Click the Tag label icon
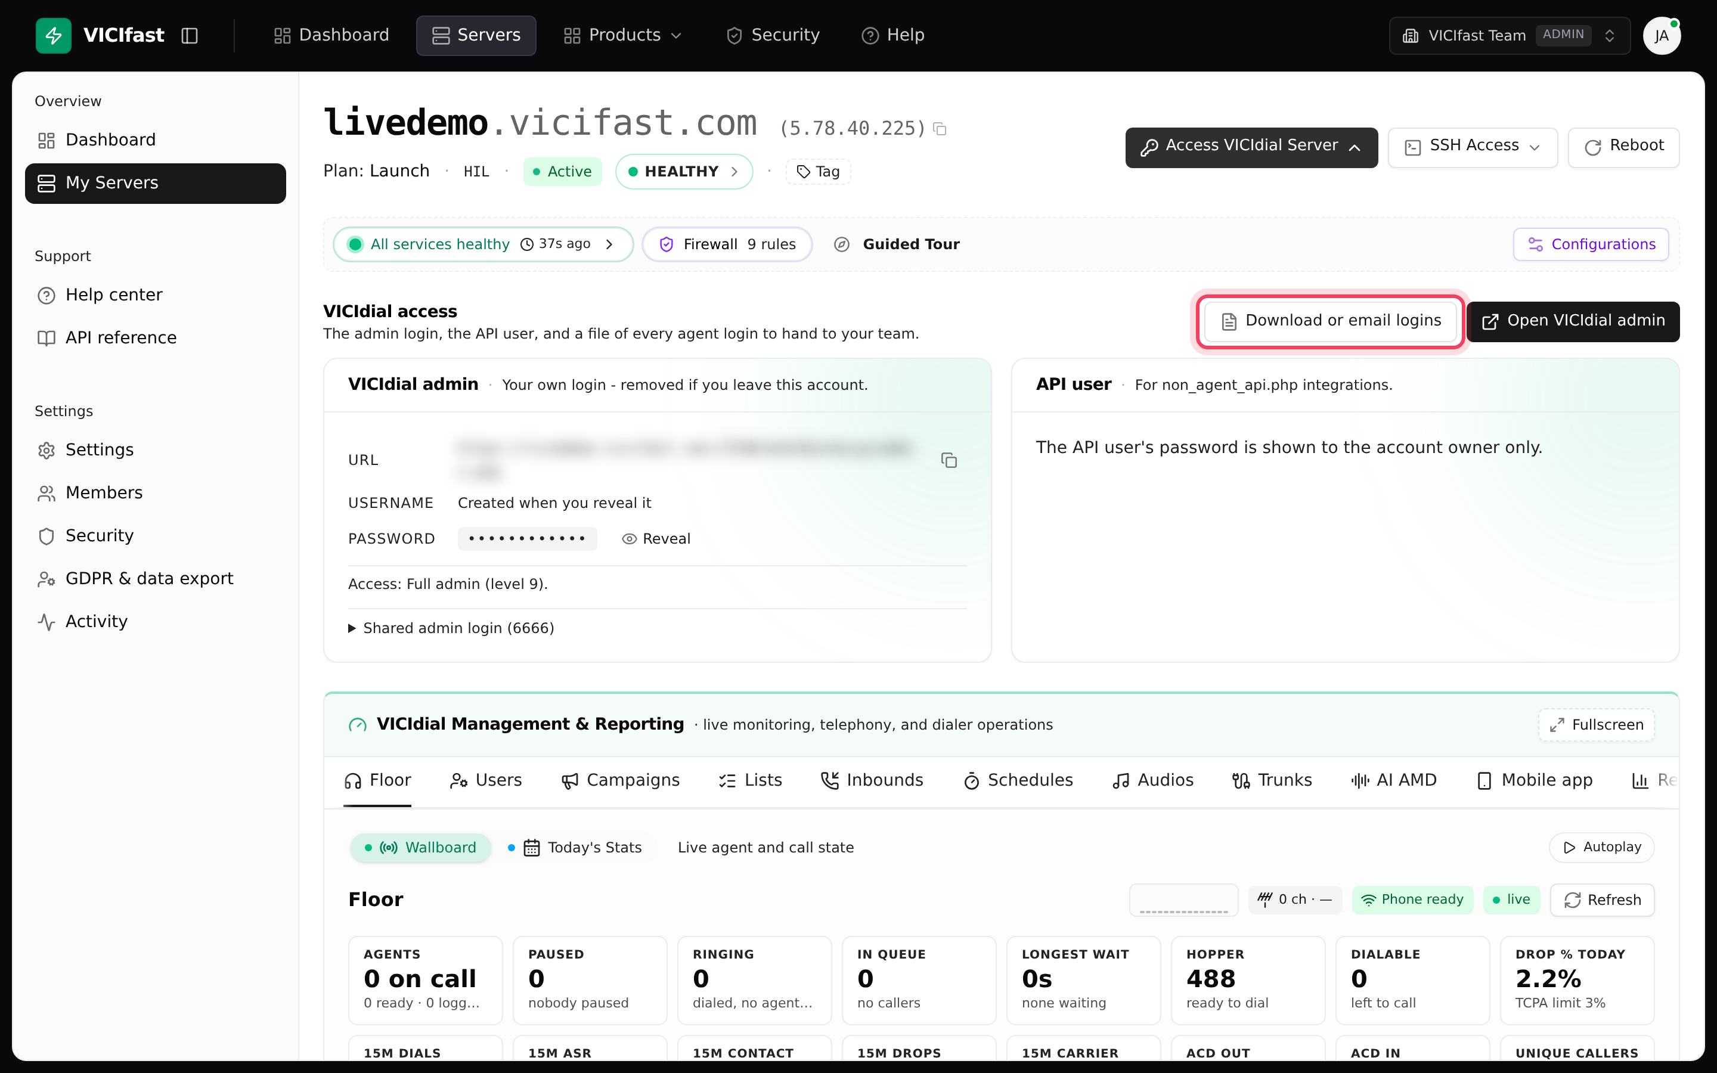 (x=803, y=172)
